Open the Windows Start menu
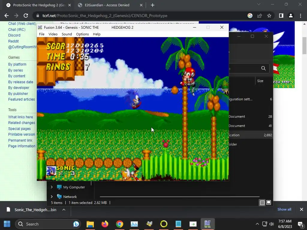The width and height of the screenshot is (307, 230). (x=7, y=224)
